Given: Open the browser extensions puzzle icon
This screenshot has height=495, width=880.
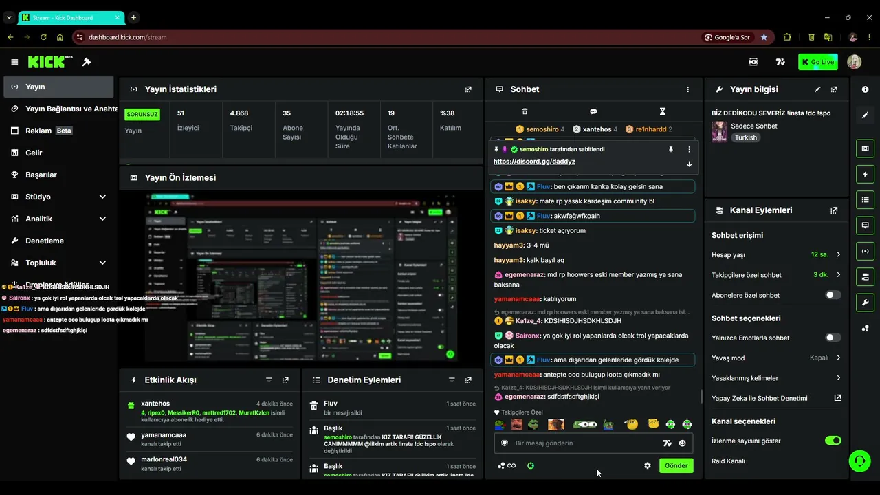Looking at the screenshot, I should click(x=787, y=37).
